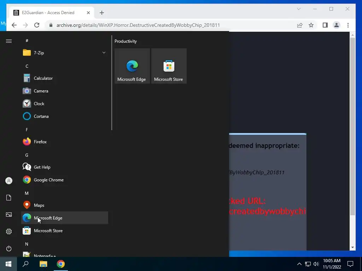
Task: Click the '#' letter header in app list
Action: (27, 41)
